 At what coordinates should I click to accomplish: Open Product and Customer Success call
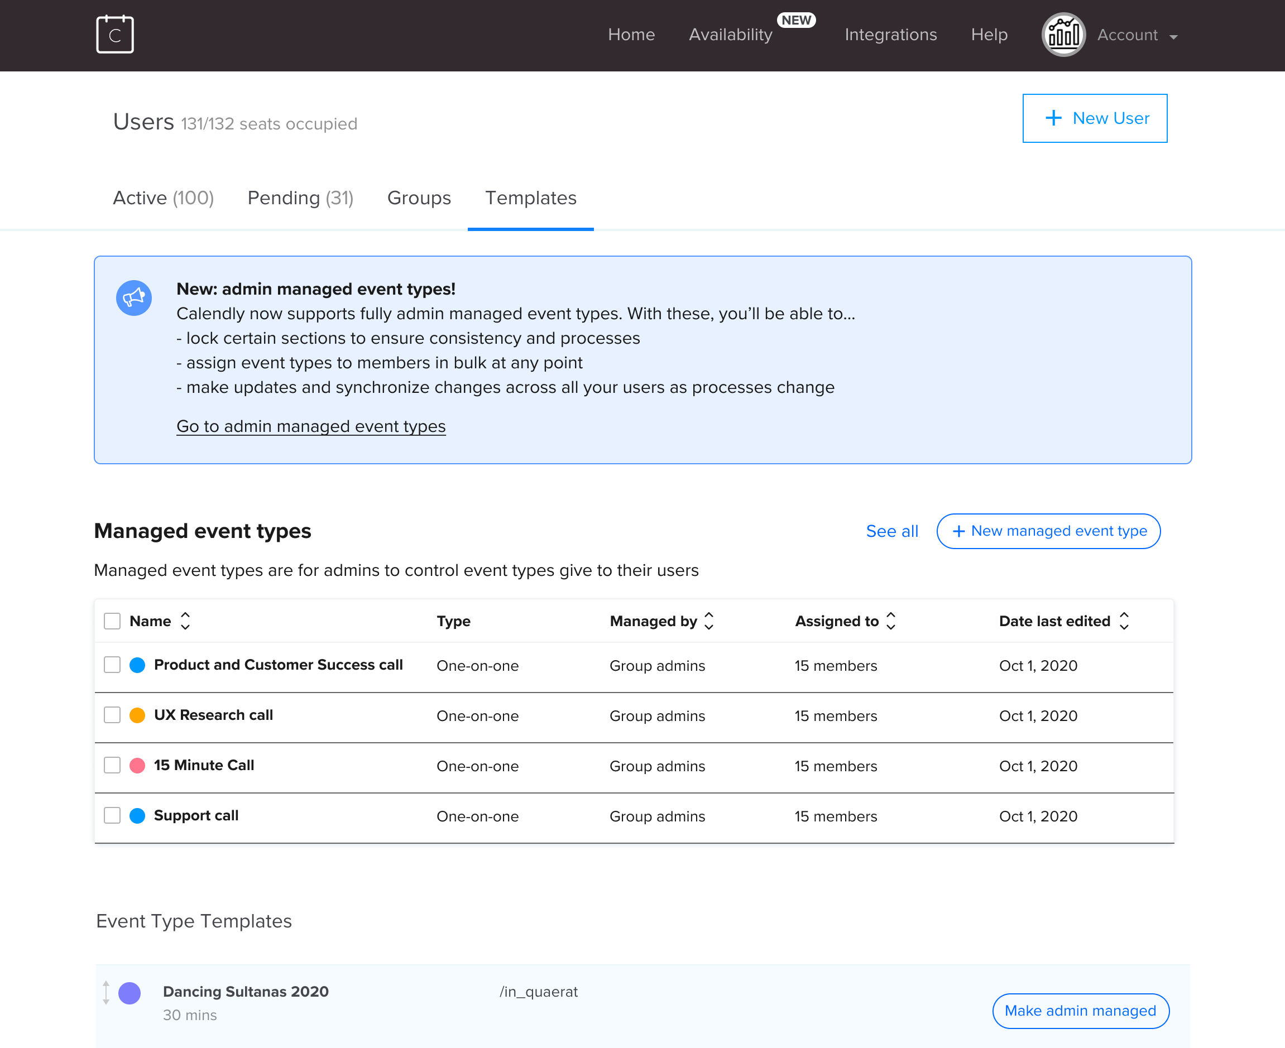tap(279, 665)
